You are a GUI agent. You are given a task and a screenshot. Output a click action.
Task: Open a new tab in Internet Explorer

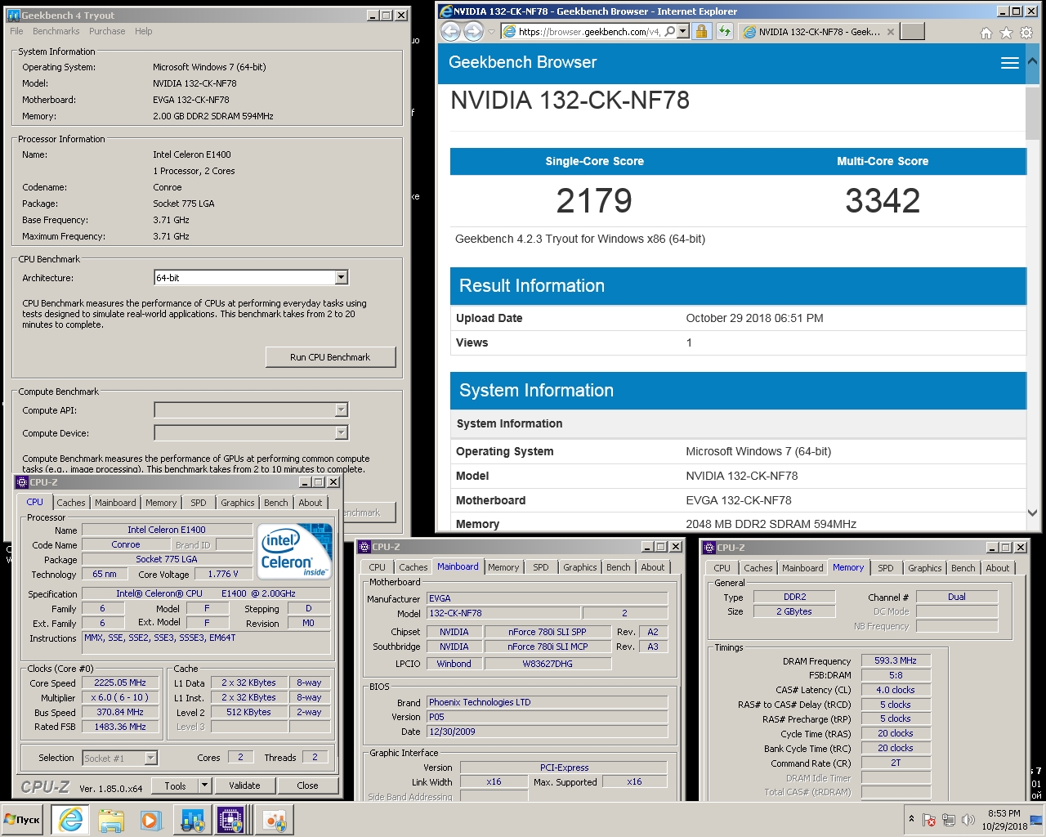912,31
